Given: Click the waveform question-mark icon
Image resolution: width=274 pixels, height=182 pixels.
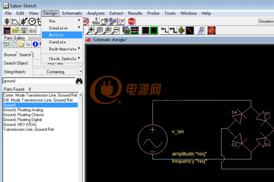Looking at the screenshot, I should pos(95,21).
